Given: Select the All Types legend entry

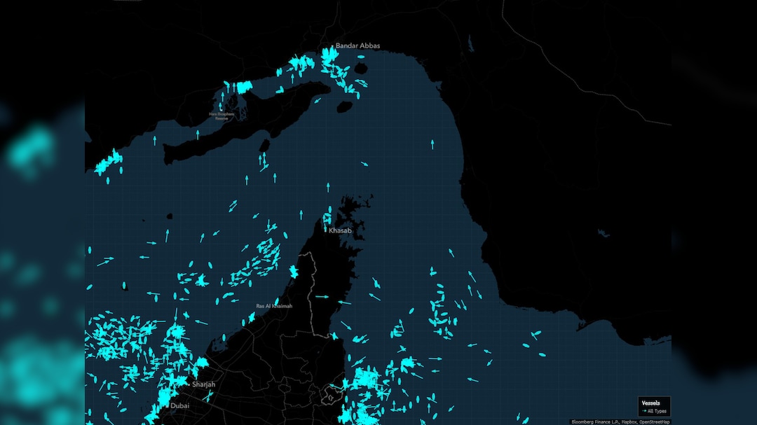Looking at the screenshot, I should pos(658,411).
